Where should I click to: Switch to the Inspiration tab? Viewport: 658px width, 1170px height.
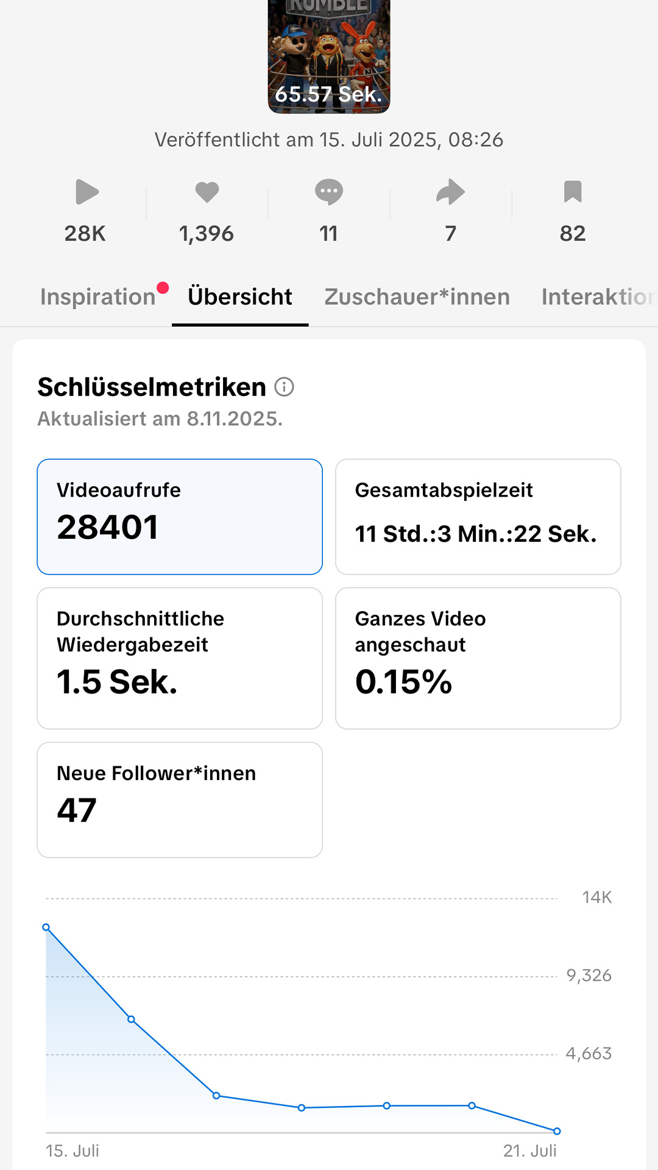click(98, 297)
